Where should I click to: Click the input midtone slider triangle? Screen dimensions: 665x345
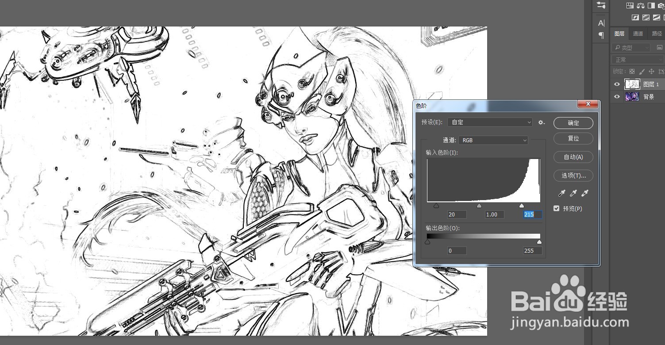click(479, 205)
